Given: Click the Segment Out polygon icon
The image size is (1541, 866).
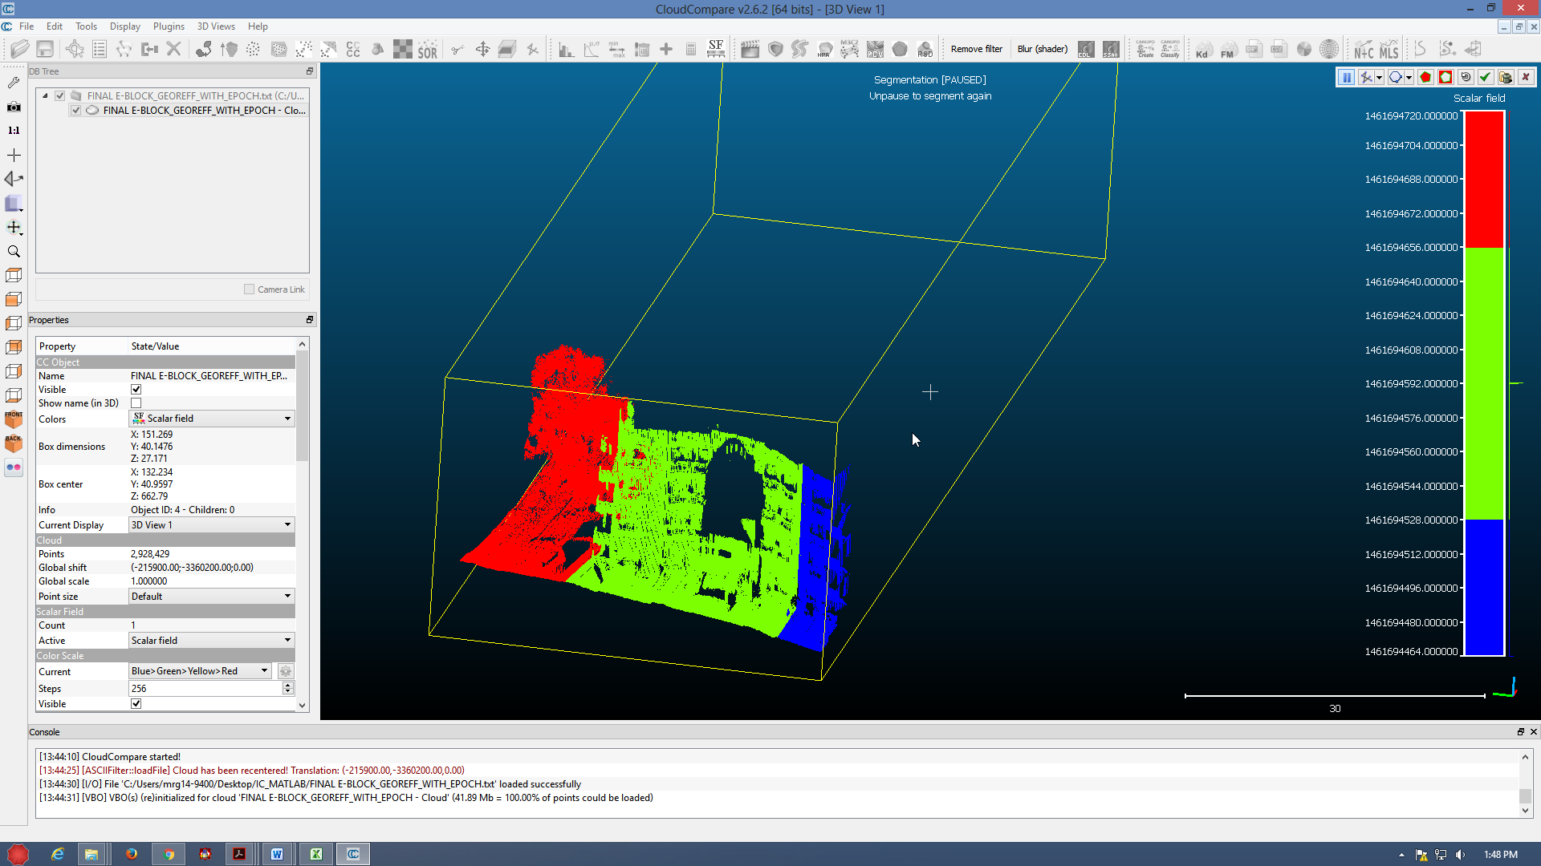Looking at the screenshot, I should pyautogui.click(x=1445, y=77).
